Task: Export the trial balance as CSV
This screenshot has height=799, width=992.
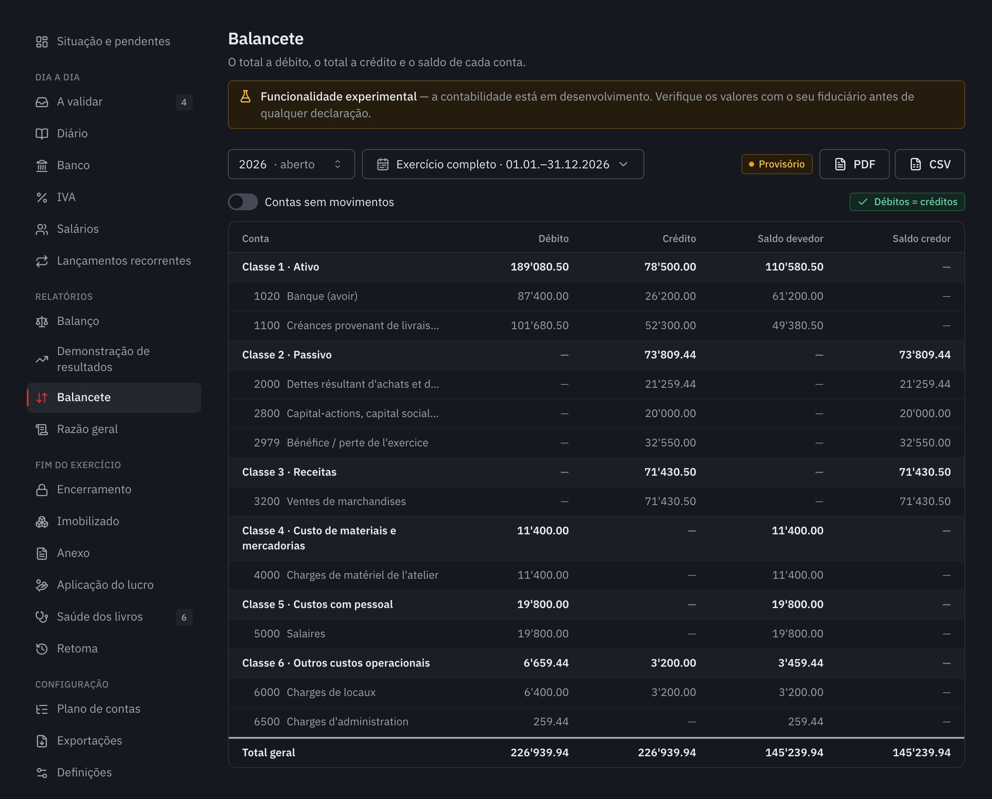Action: 930,164
